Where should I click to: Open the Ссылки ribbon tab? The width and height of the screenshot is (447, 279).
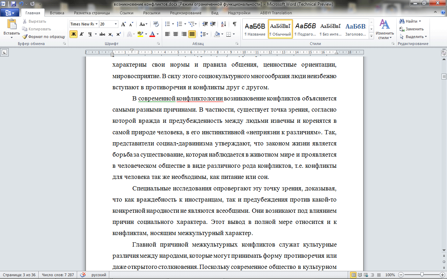click(126, 13)
